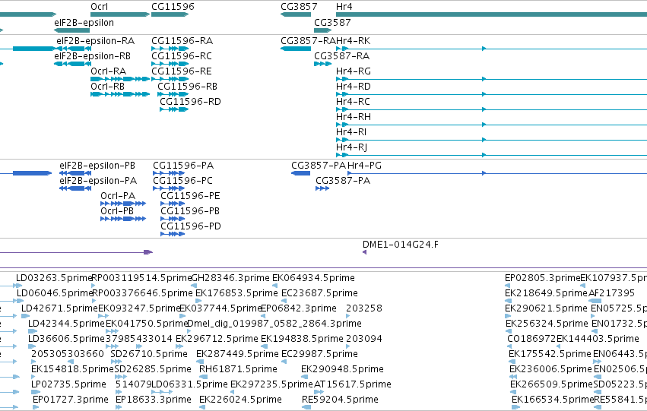Screen dimensions: 647x411
Task: Select the Ocrl-PB protein label
Action: pos(117,211)
